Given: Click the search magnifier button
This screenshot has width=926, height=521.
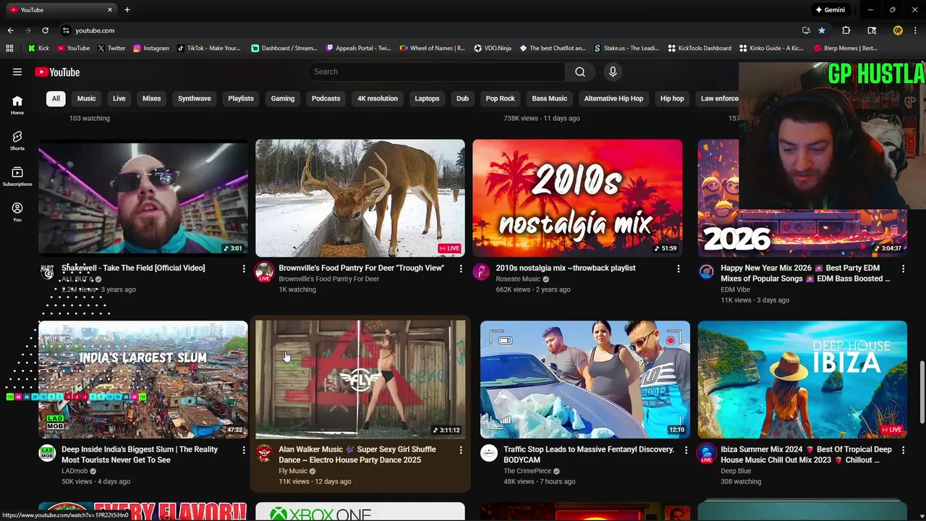Looking at the screenshot, I should [580, 72].
